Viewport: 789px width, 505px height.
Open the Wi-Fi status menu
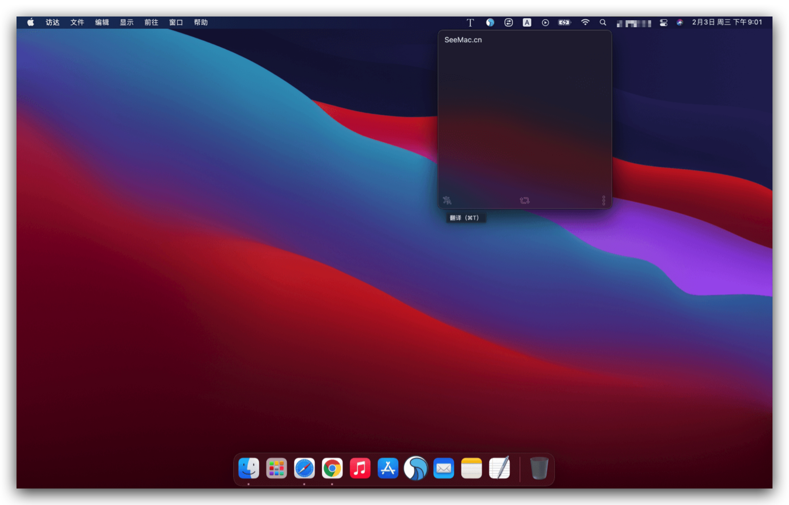pyautogui.click(x=585, y=23)
